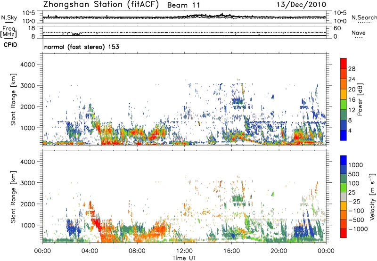The width and height of the screenshot is (377, 261).
Task: Click the blue top of velocity colorbar
Action: [x=344, y=160]
